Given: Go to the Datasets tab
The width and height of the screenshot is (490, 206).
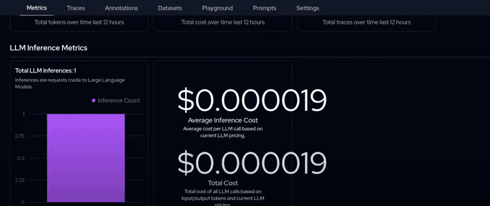Looking at the screenshot, I should pos(170,8).
